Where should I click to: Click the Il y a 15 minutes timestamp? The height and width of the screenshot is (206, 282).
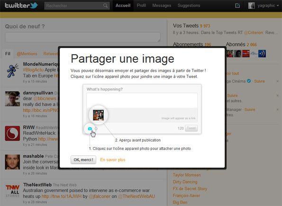pos(35,81)
